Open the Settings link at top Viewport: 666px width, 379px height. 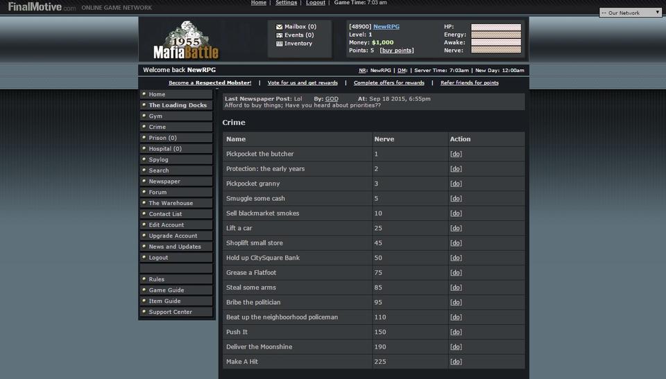tap(286, 3)
